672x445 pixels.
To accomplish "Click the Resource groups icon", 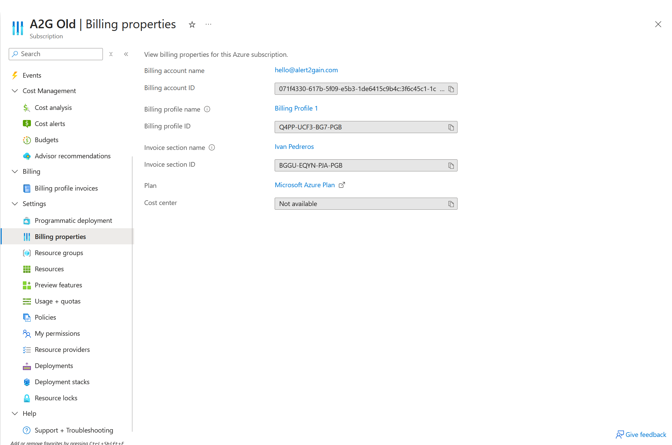I will [27, 253].
